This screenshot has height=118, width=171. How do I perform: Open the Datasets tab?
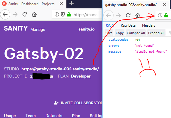tap(54, 116)
